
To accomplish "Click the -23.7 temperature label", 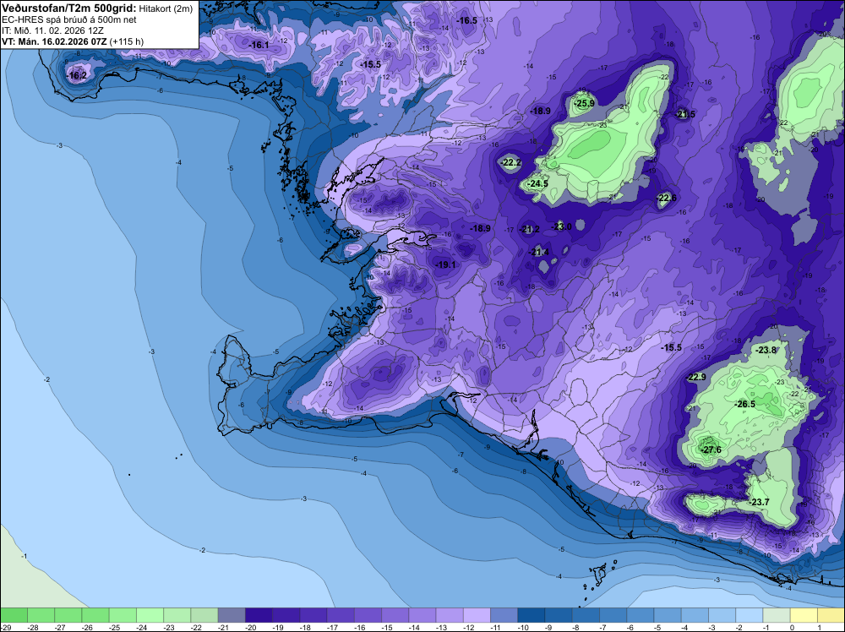I will click(x=759, y=502).
